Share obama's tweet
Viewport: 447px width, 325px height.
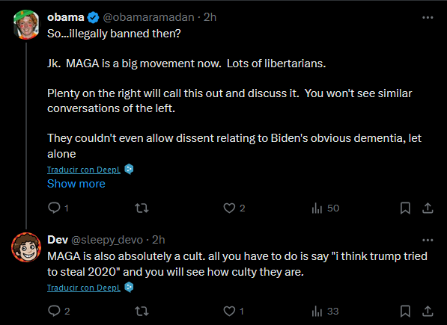pyautogui.click(x=428, y=208)
